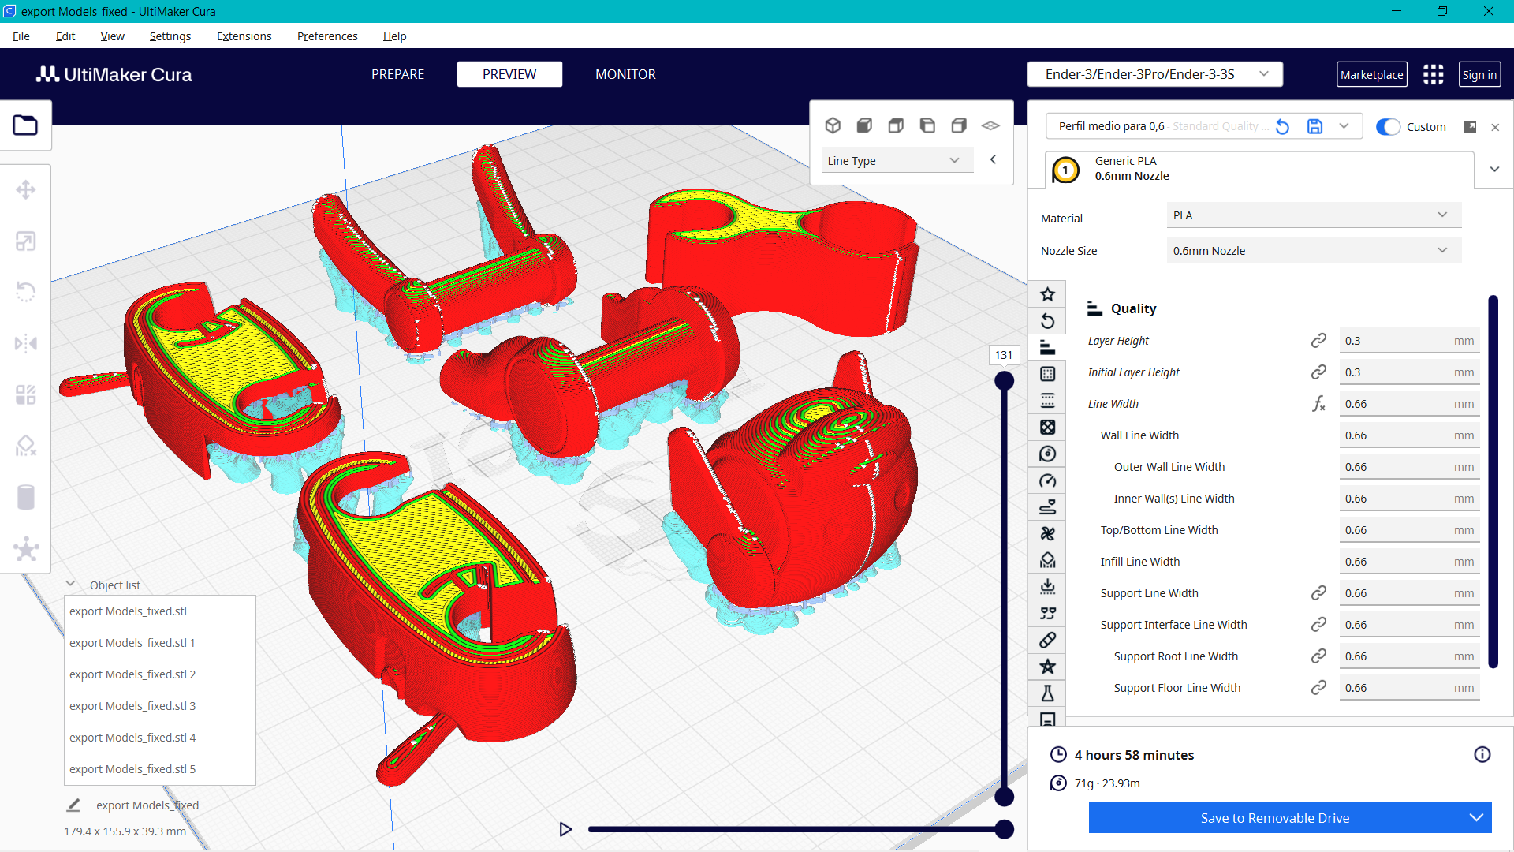
Task: Switch between Custom and Recommended settings
Action: click(x=1388, y=126)
